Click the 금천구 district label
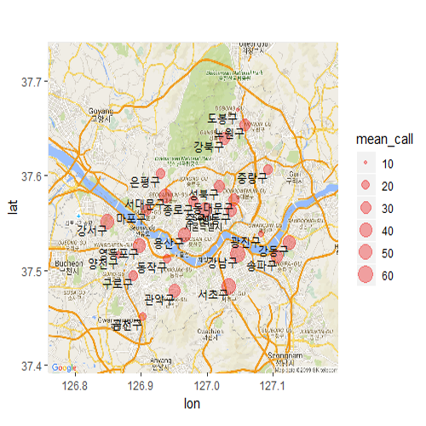This screenshot has height=426, width=426. click(x=127, y=325)
